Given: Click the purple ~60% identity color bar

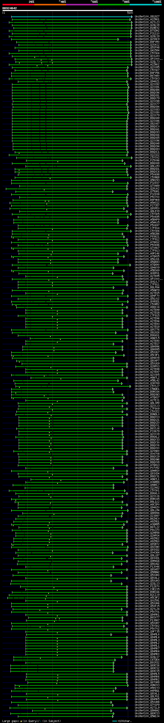Looking at the screenshot, I should (x=82, y=5).
